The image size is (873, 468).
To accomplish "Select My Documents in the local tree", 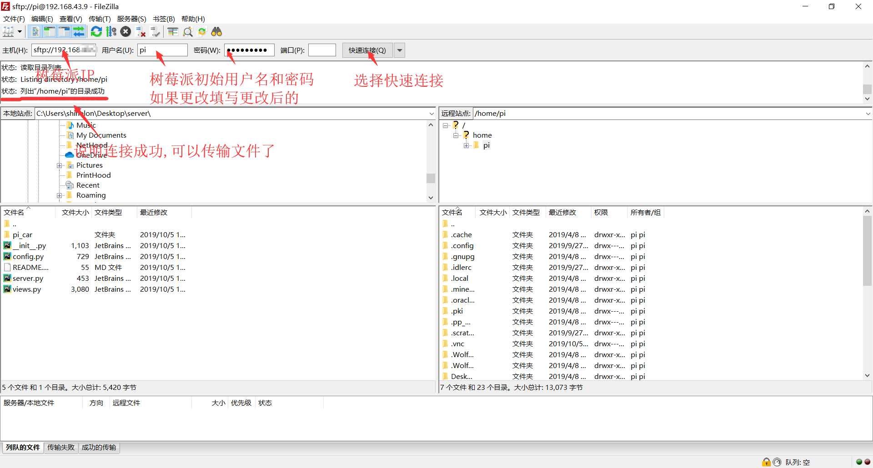I will pyautogui.click(x=101, y=135).
